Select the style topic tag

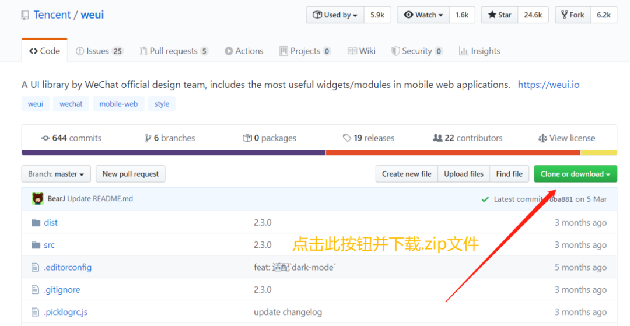tap(162, 104)
